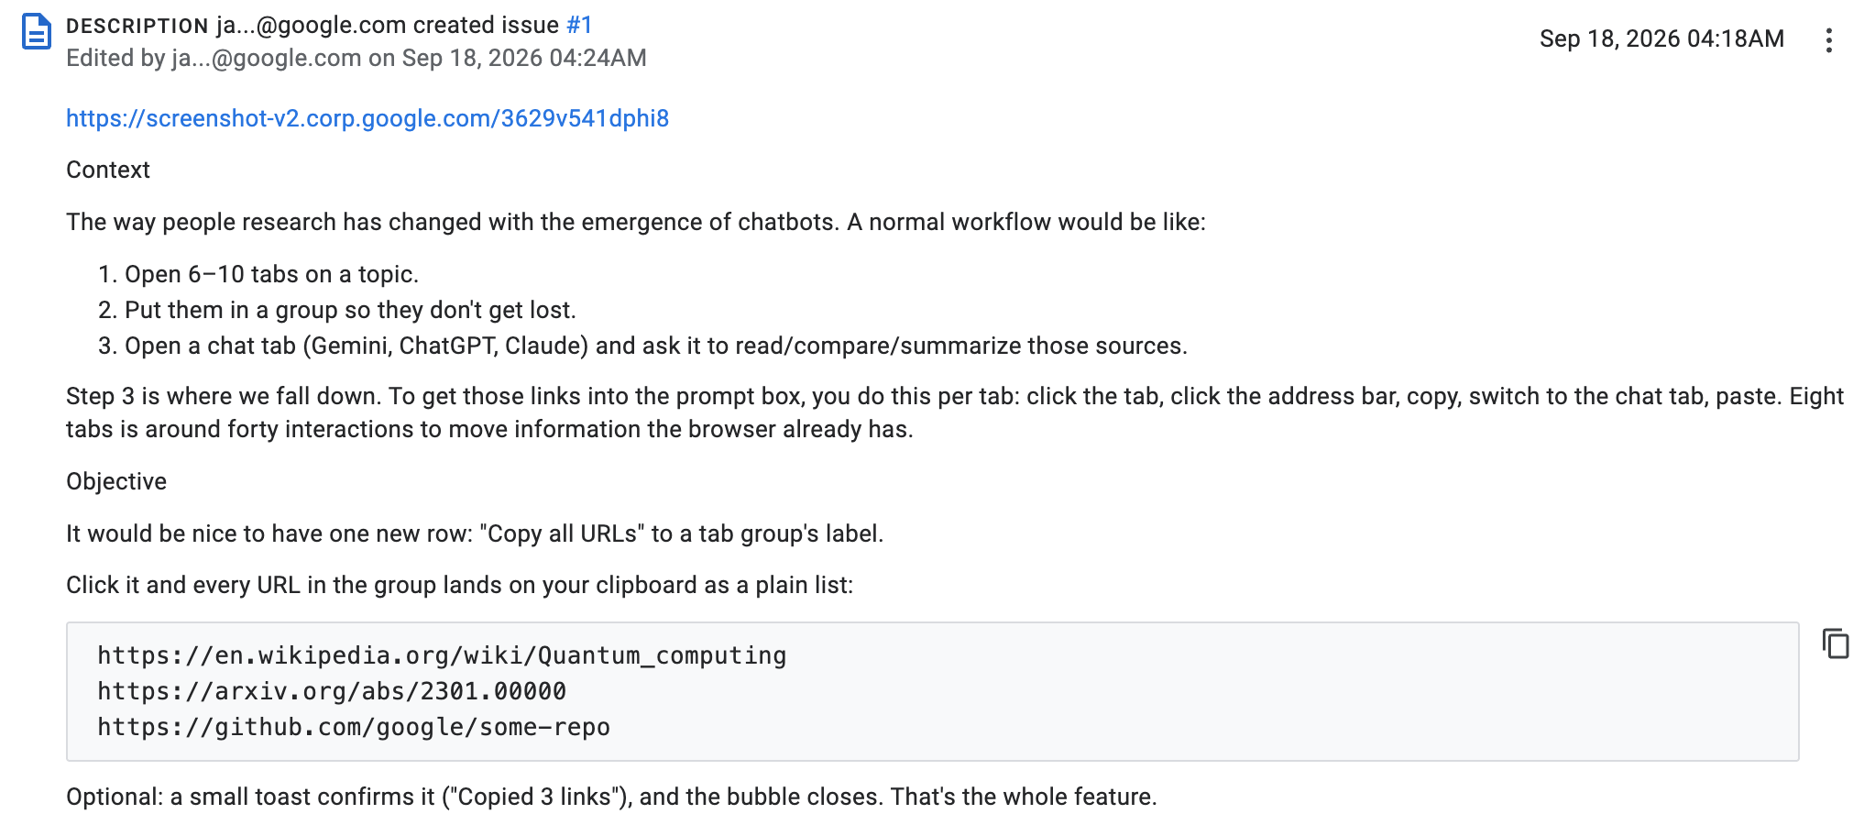This screenshot has height=836, width=1875.
Task: Click the paragraph starting "Click it and every URL"
Action: (459, 585)
